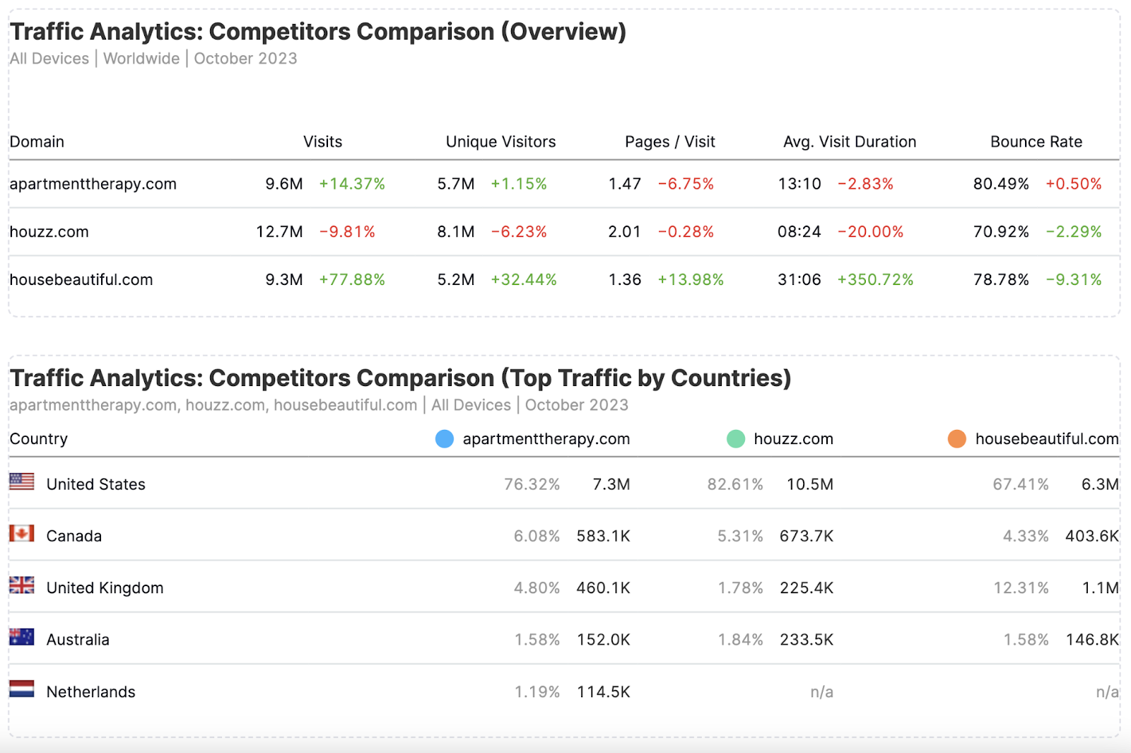Screen dimensions: 1131x753
Task: Click the Worldwide label in overview subtitle
Action: pos(141,59)
